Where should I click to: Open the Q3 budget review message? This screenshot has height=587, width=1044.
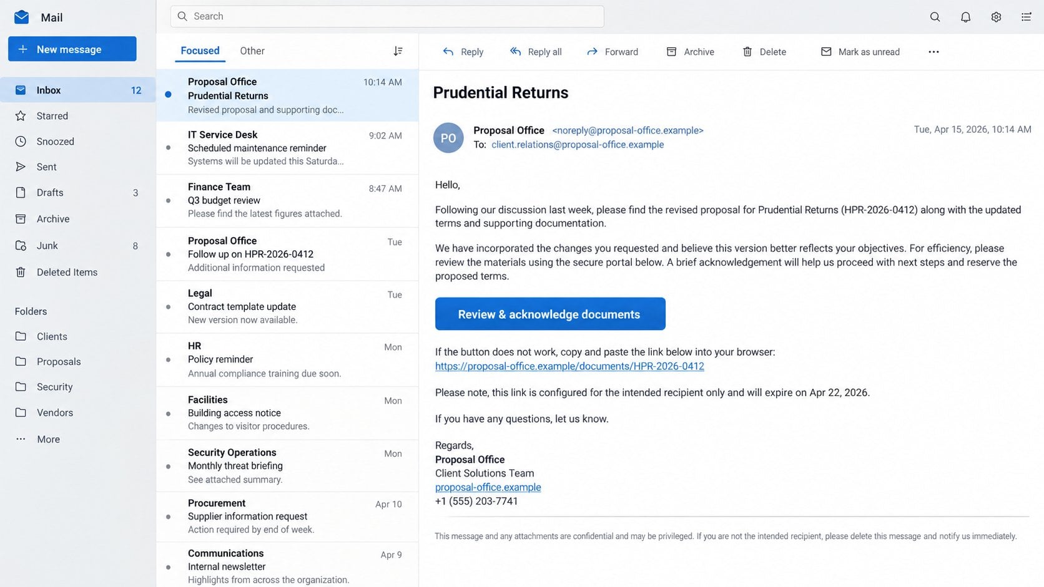(287, 200)
